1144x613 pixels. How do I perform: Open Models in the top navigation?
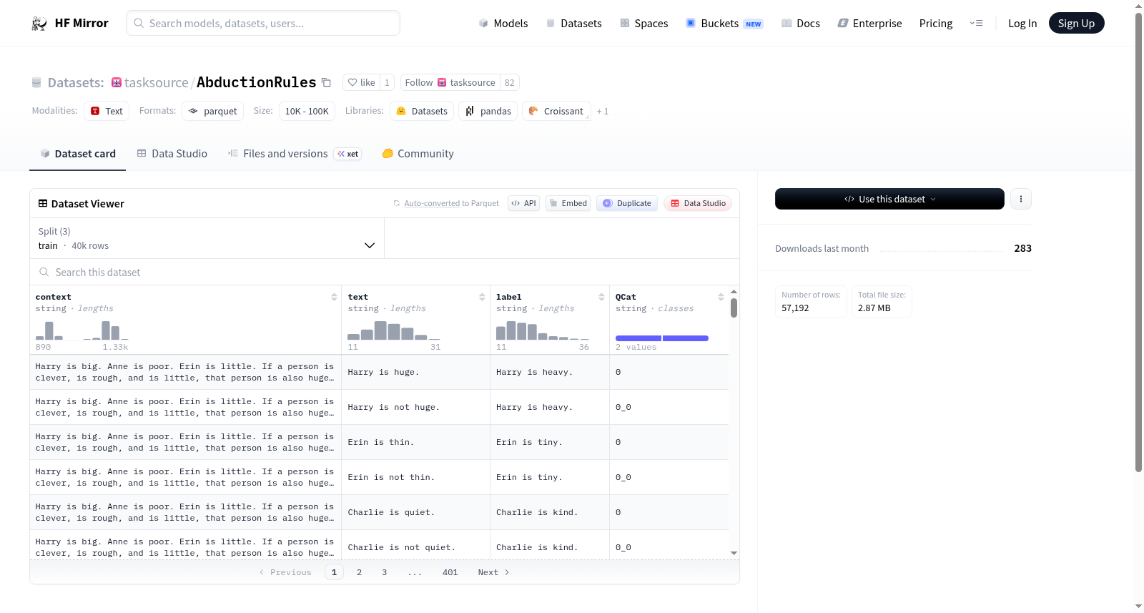pos(503,23)
